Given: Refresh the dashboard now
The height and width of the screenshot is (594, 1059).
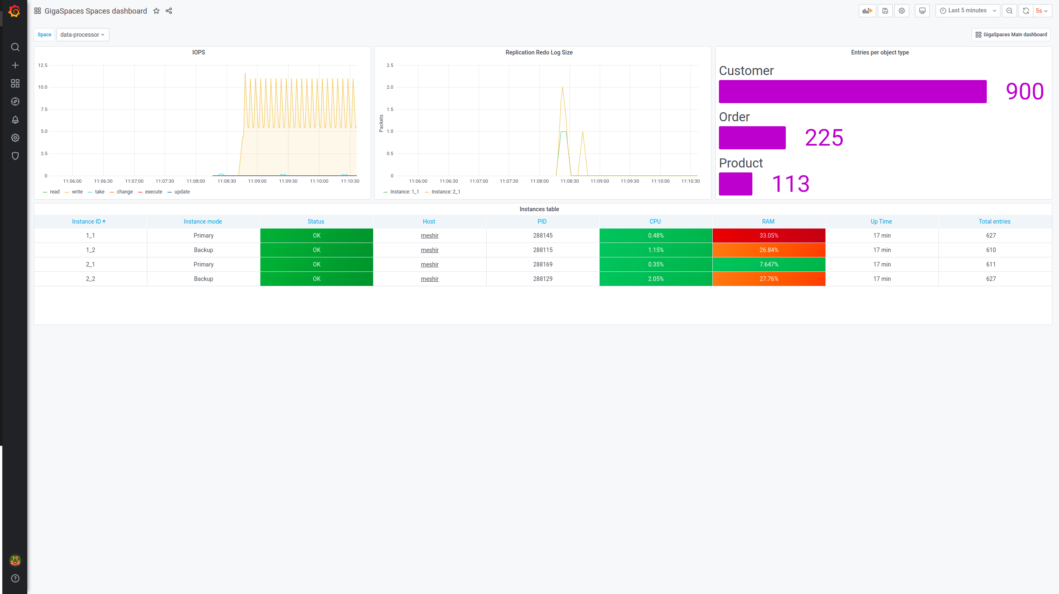Looking at the screenshot, I should (x=1026, y=11).
